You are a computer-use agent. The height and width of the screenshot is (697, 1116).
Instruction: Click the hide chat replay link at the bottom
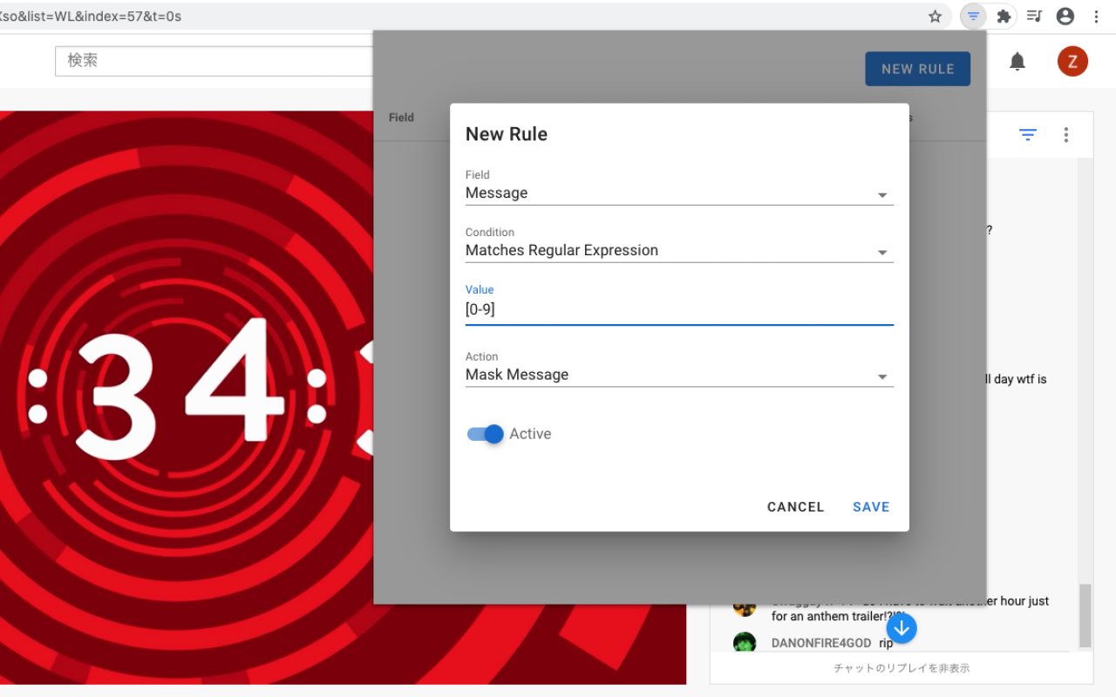tap(902, 668)
